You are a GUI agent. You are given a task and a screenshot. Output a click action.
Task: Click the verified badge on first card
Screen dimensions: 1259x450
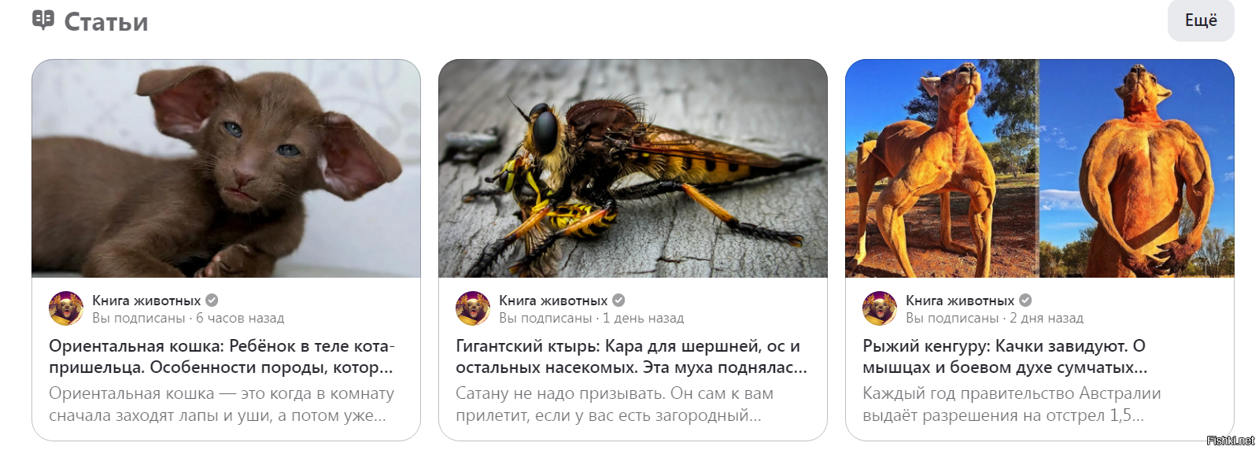[212, 301]
